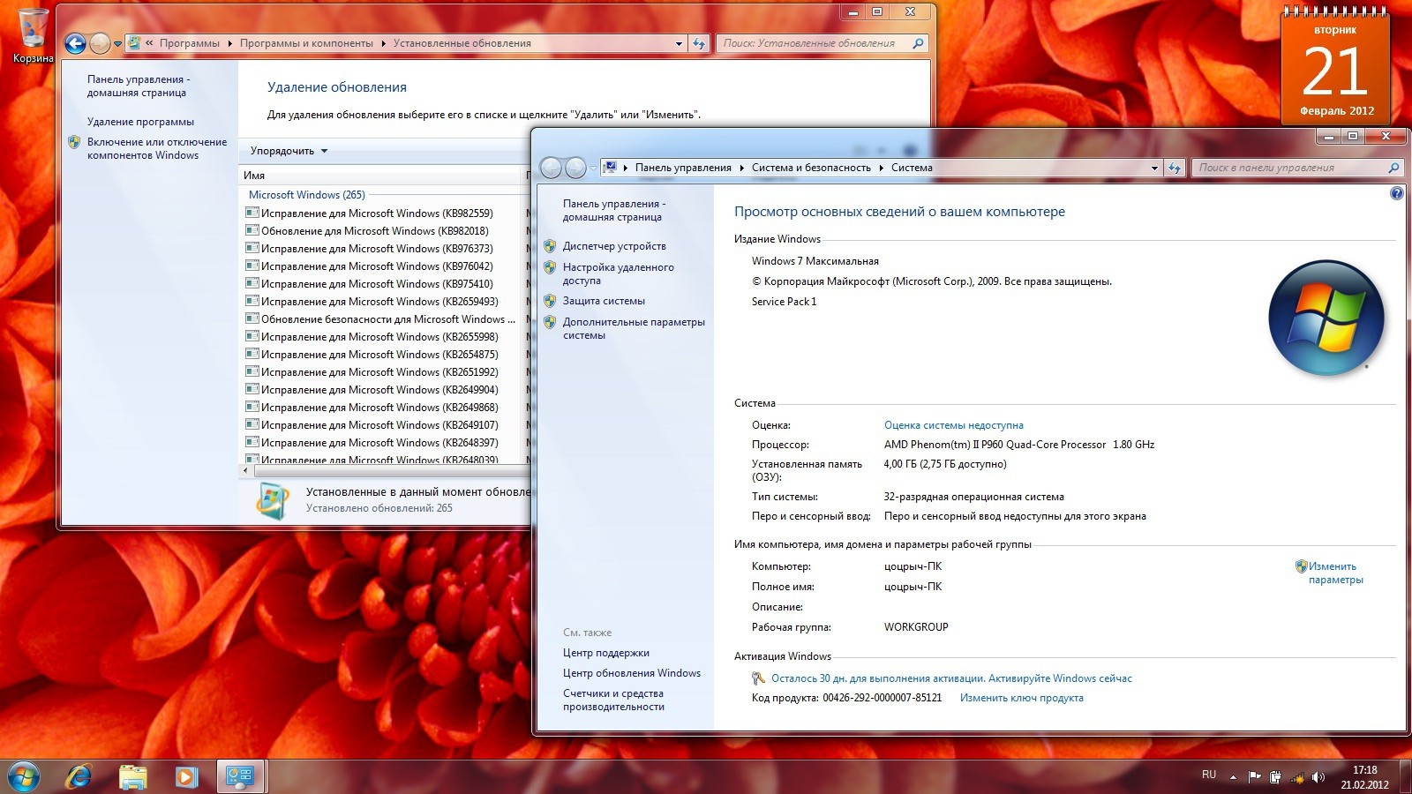The width and height of the screenshot is (1412, 794).
Task: Open Диспетчер устройств link
Action: click(x=614, y=246)
